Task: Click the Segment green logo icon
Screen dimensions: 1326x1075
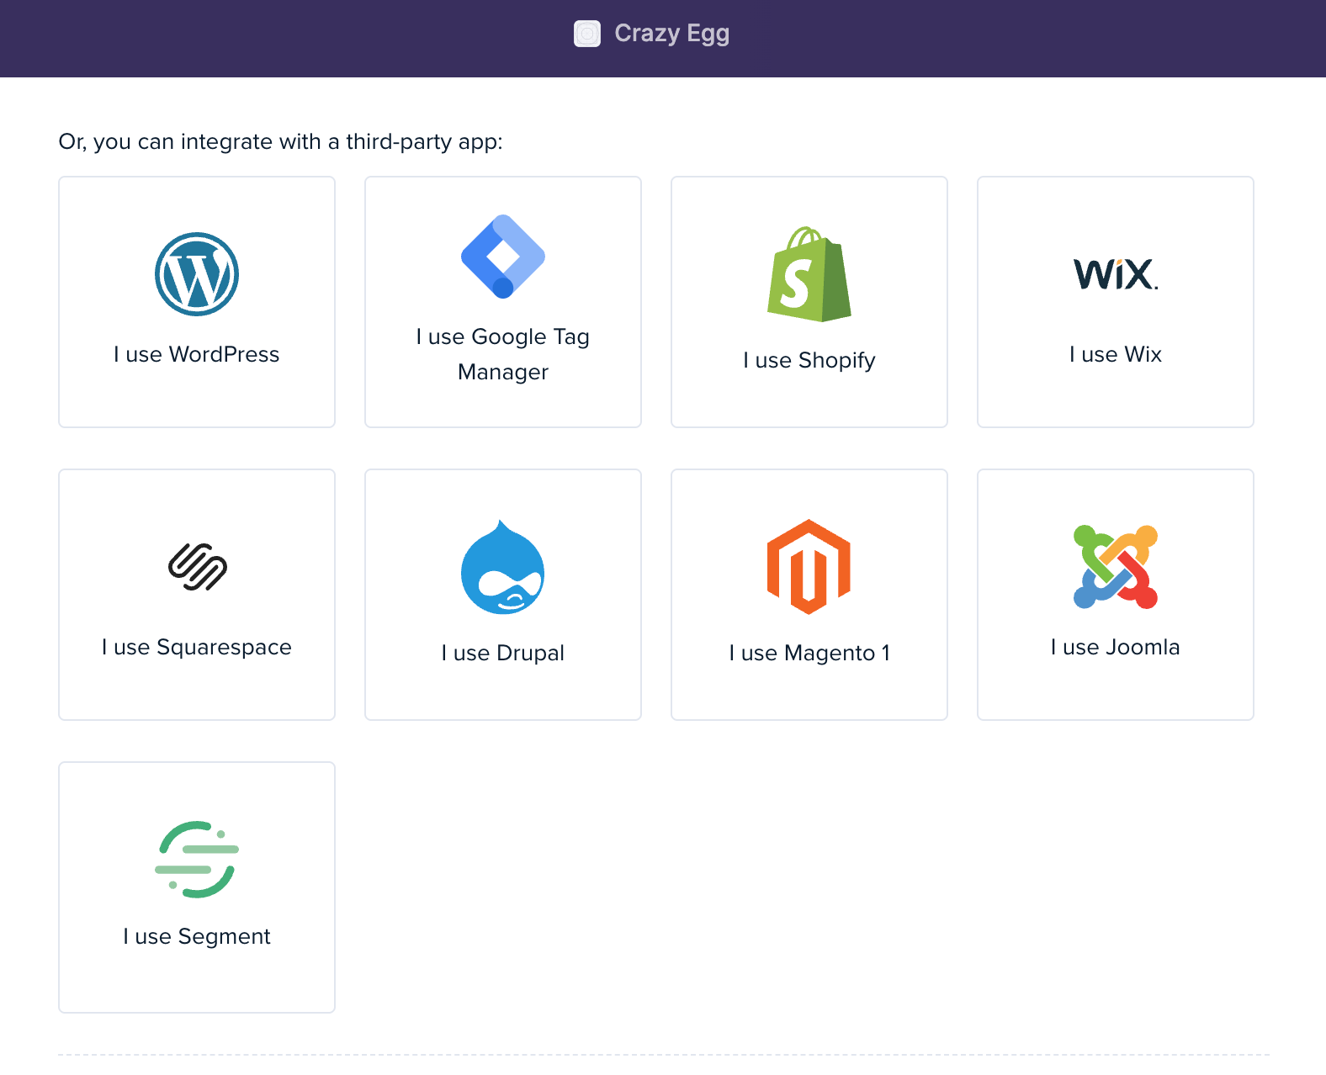Action: point(197,860)
